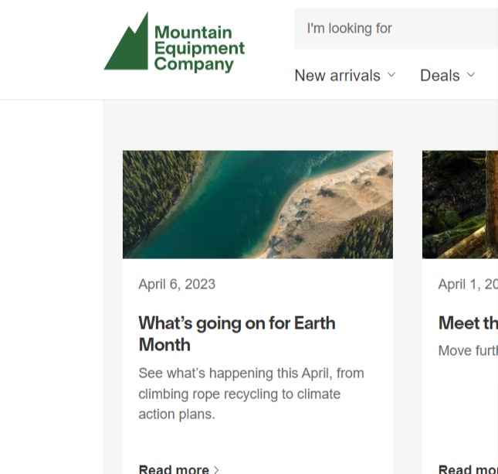Click Read more on the second card
The width and height of the screenshot is (498, 474).
pos(468,469)
